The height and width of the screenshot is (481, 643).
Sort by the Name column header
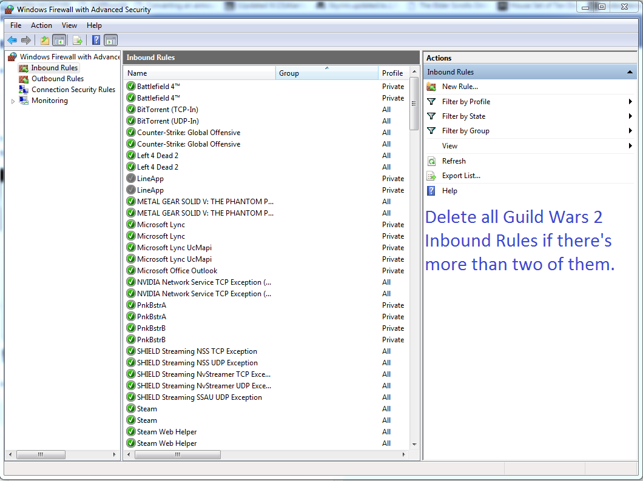click(200, 73)
